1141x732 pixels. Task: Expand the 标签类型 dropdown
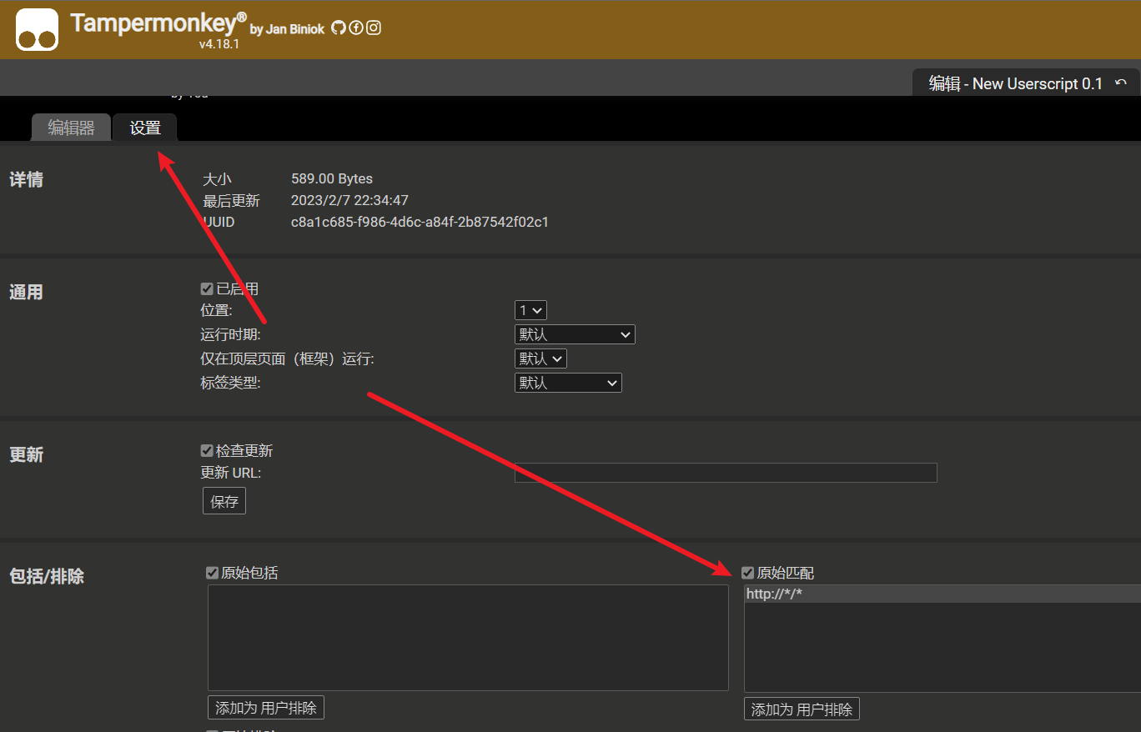568,383
